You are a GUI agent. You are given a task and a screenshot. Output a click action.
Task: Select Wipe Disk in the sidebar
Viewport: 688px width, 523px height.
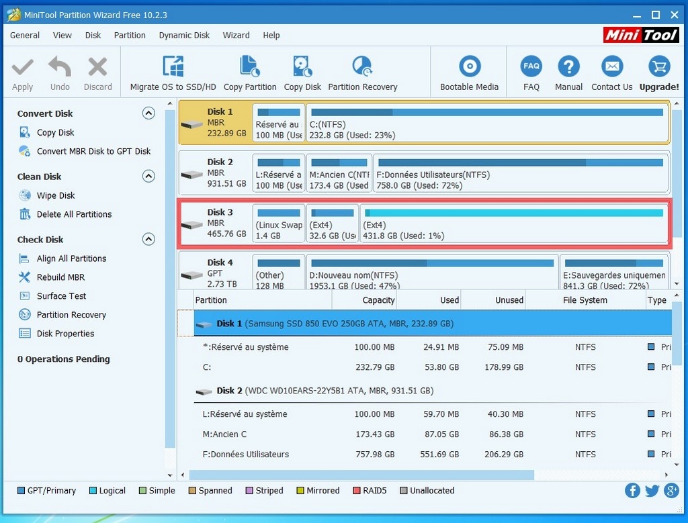[x=56, y=195]
